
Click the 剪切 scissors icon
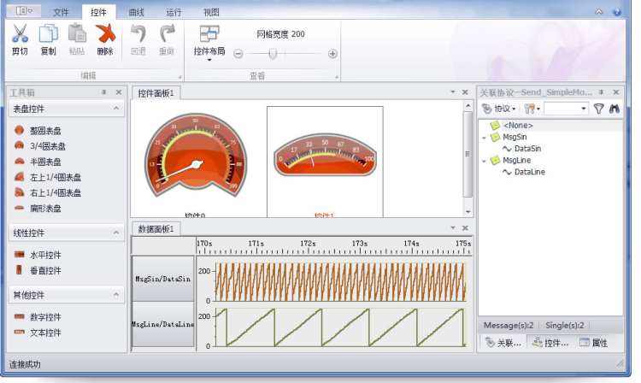point(20,33)
